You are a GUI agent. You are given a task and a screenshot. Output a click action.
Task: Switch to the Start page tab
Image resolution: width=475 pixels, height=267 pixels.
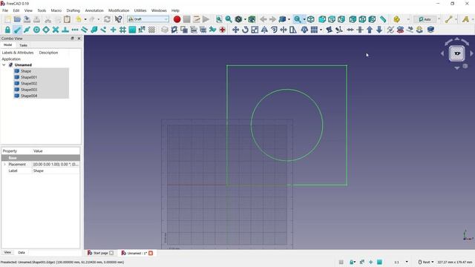(x=101, y=253)
